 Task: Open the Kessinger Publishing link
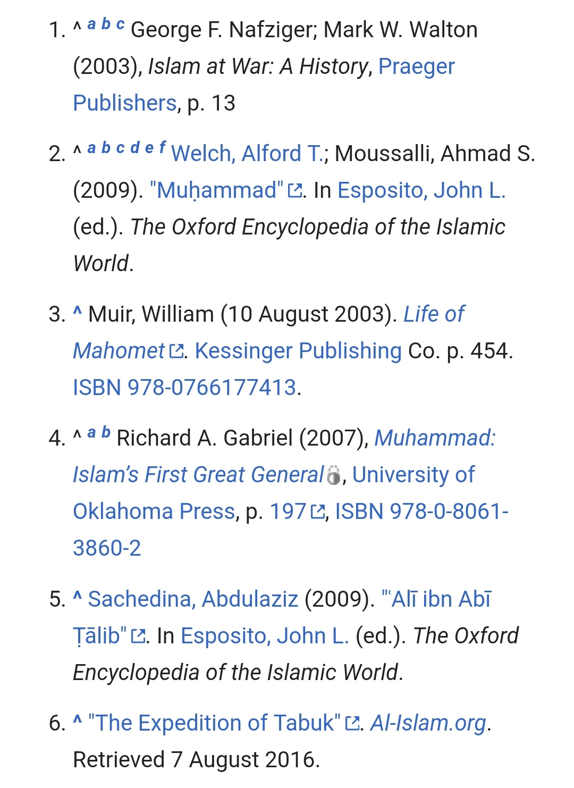298,351
